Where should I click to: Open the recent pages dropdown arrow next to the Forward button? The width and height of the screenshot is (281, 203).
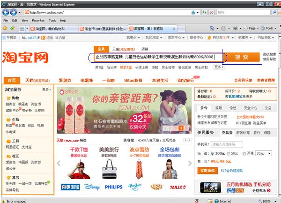click(x=19, y=12)
